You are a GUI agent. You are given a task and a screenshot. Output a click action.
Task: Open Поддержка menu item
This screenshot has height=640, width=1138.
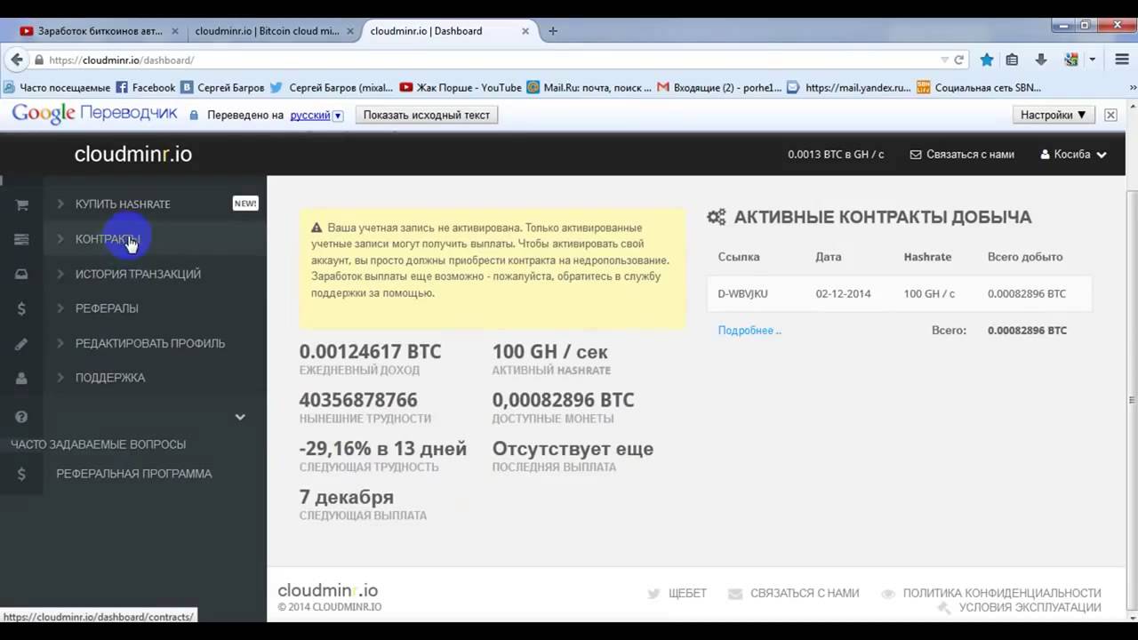coord(110,378)
